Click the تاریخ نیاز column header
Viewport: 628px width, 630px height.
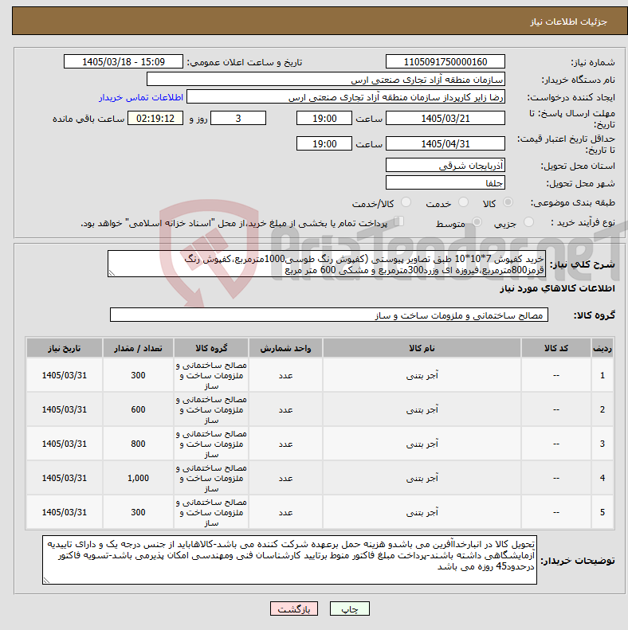[65, 348]
